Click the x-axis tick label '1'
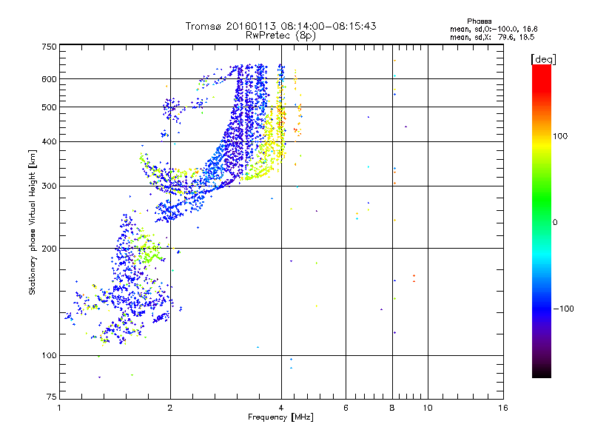 (59, 408)
